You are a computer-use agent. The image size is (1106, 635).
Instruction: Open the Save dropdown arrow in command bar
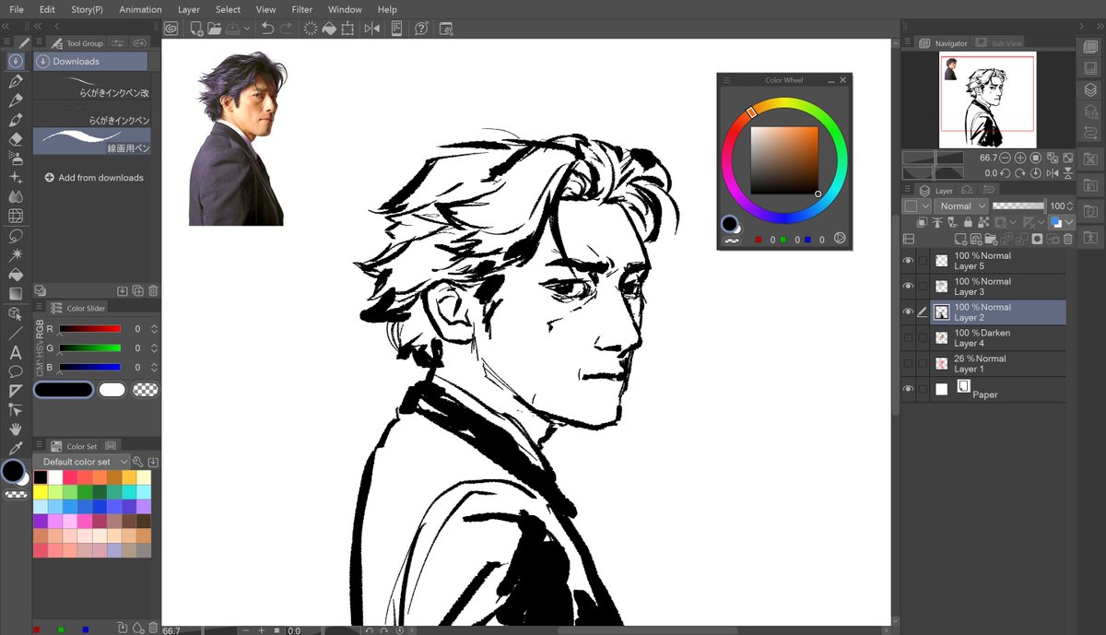point(247,29)
